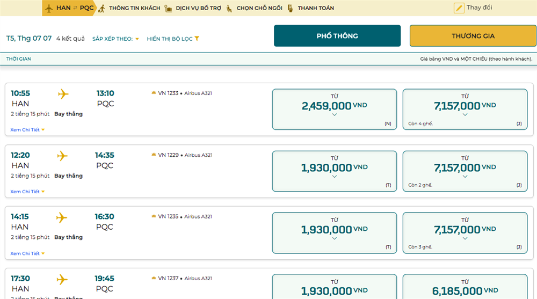
Task: Expand Xem Chi Tiết for the 10:55 flight
Action: pyautogui.click(x=27, y=130)
